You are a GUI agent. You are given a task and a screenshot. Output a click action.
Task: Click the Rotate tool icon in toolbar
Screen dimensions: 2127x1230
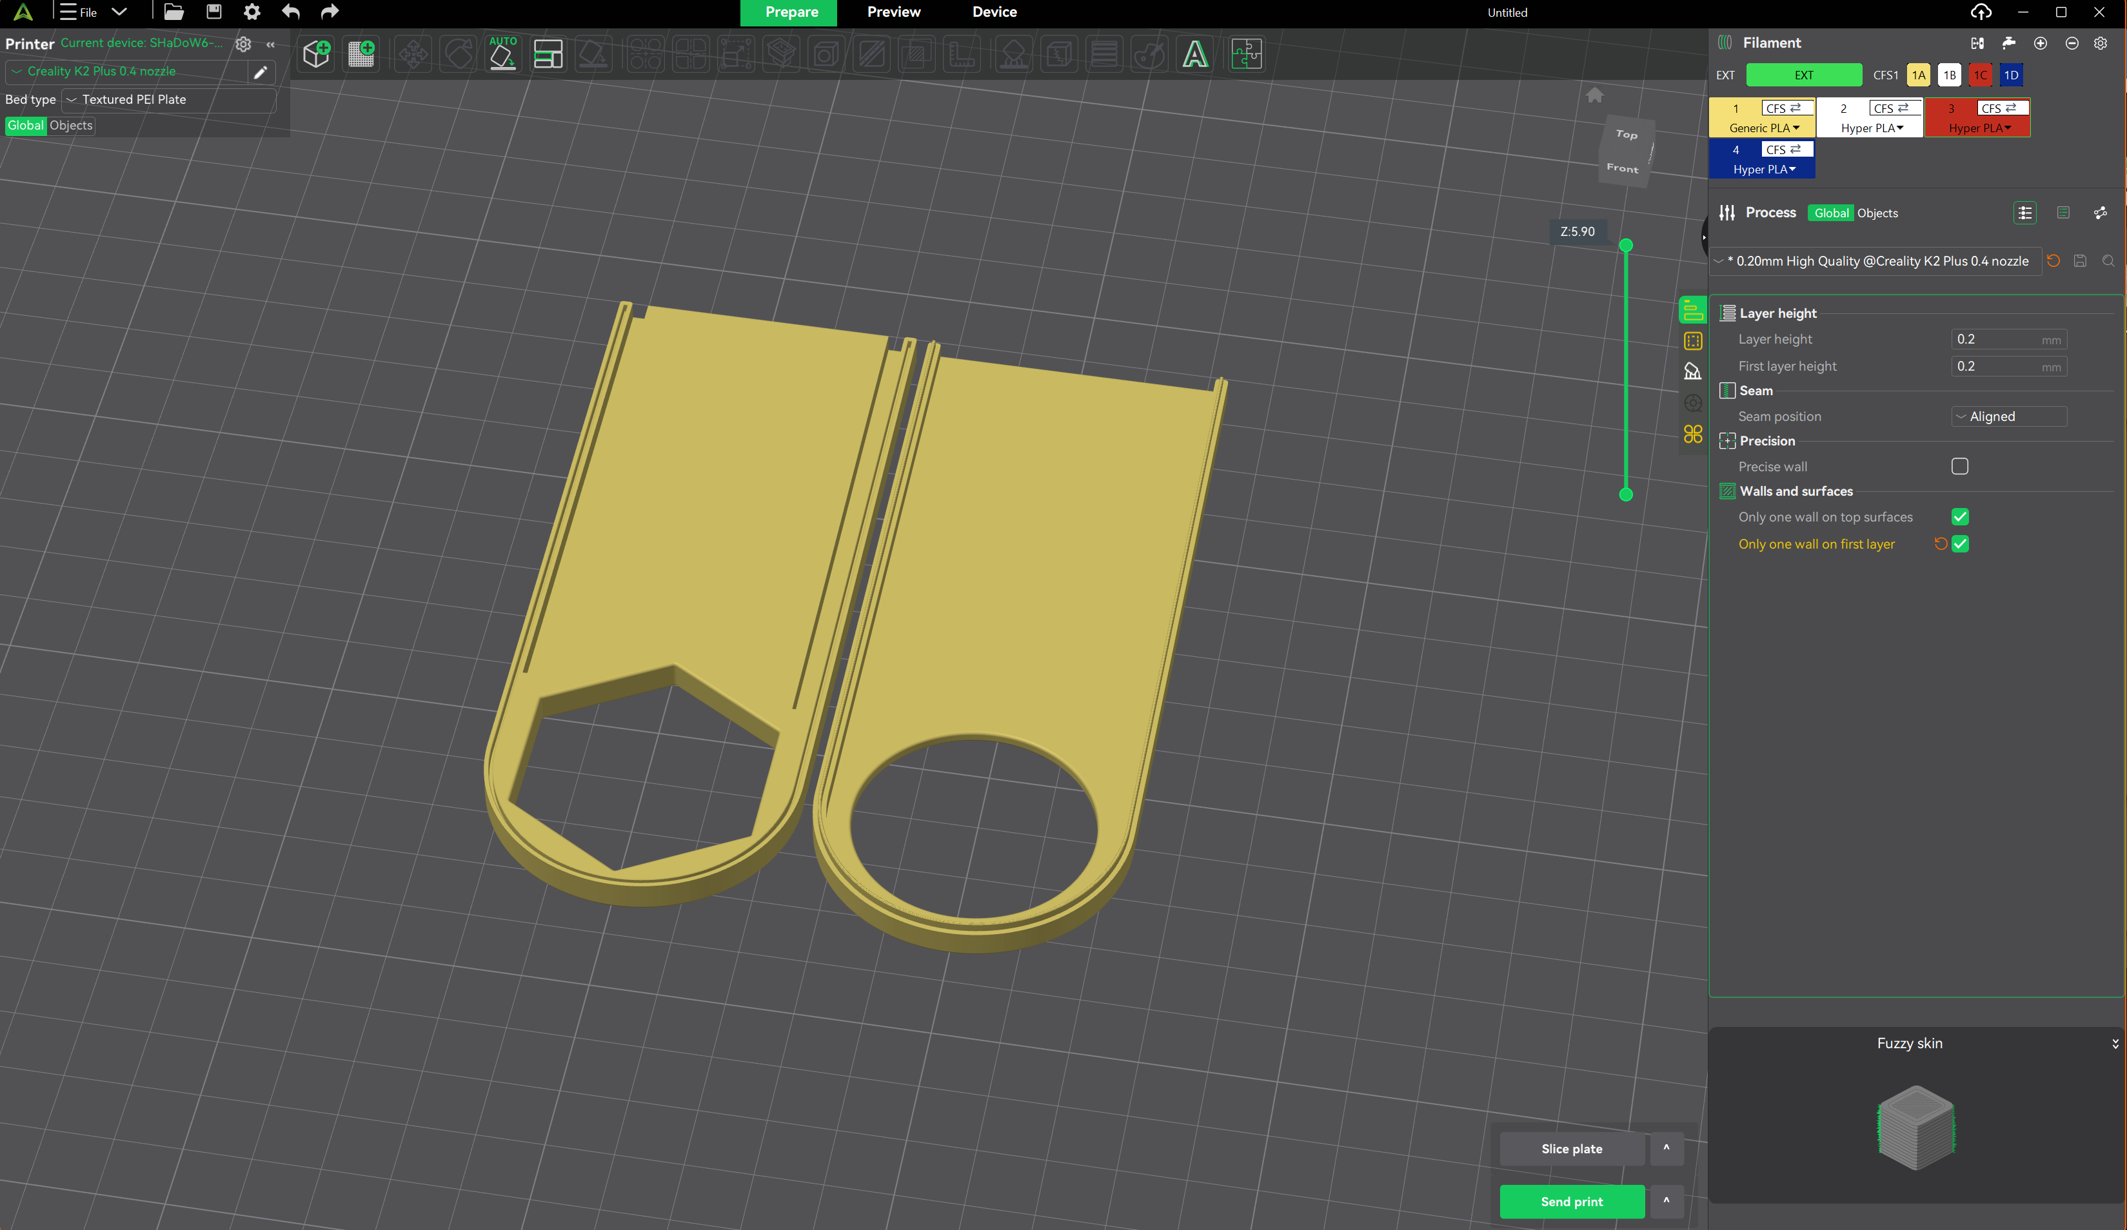pos(459,55)
